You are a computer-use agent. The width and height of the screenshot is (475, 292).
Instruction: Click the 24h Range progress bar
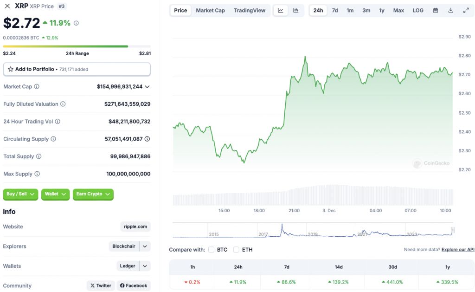(77, 46)
